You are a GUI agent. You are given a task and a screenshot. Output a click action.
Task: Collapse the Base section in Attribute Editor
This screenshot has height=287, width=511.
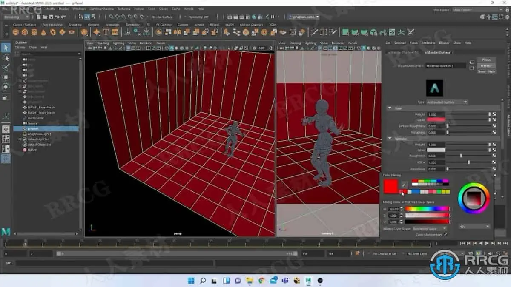pyautogui.click(x=390, y=108)
